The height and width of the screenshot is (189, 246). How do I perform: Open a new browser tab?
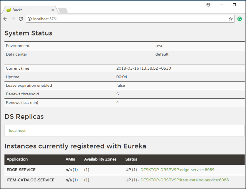pyautogui.click(x=63, y=10)
